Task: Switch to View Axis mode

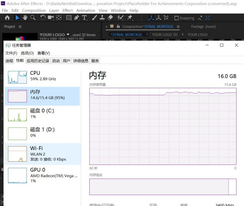Action: (x=166, y=18)
